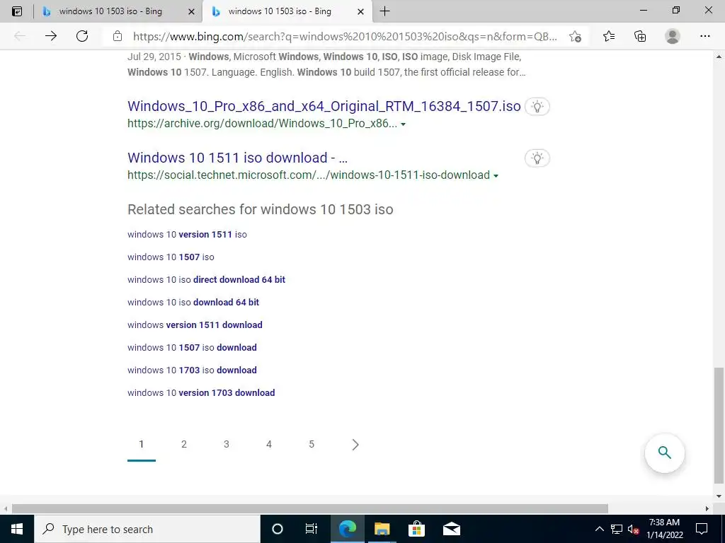Open the user profile menu
The height and width of the screenshot is (543, 725).
[673, 36]
